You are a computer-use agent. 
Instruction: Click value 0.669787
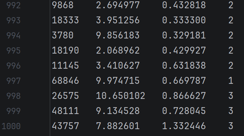pos(184,80)
